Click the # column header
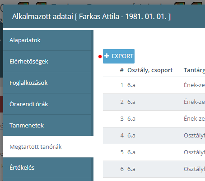 (x=122, y=70)
